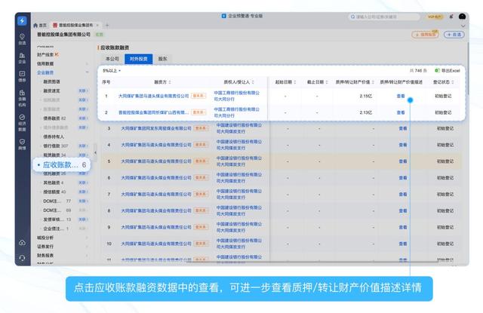Sort by 质押/转让财产价值 column
The image size is (483, 313).
[x=356, y=82]
